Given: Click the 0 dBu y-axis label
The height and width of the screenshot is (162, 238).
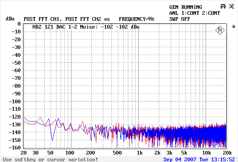Looking at the screenshot, I should coord(19,24).
